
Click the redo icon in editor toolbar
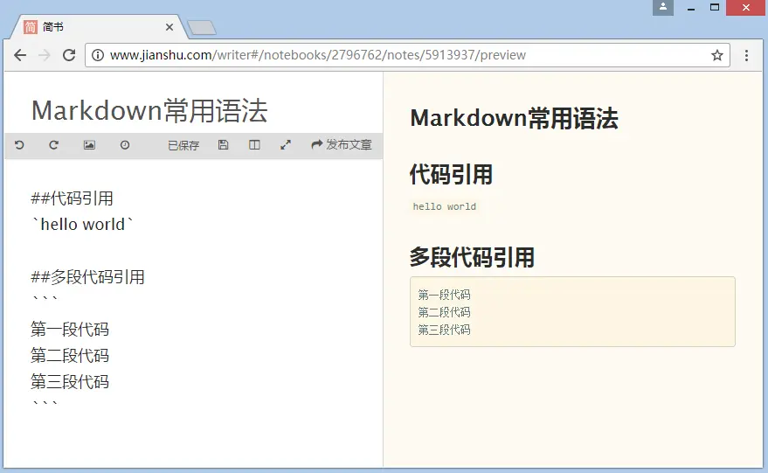click(x=54, y=145)
